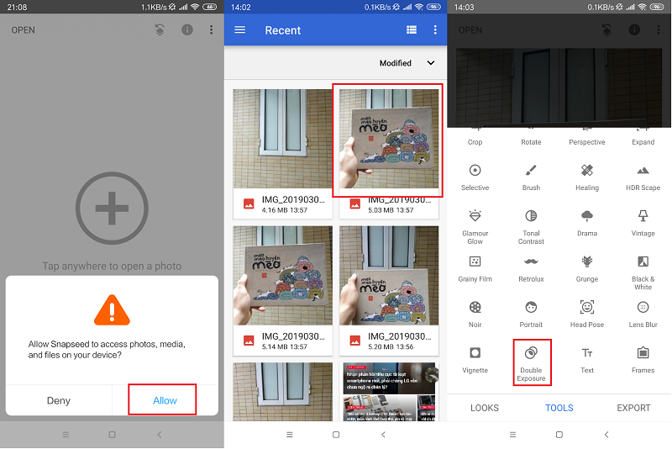Open overflow menu in left Snapseed screen
This screenshot has height=449, width=672.
(x=211, y=29)
